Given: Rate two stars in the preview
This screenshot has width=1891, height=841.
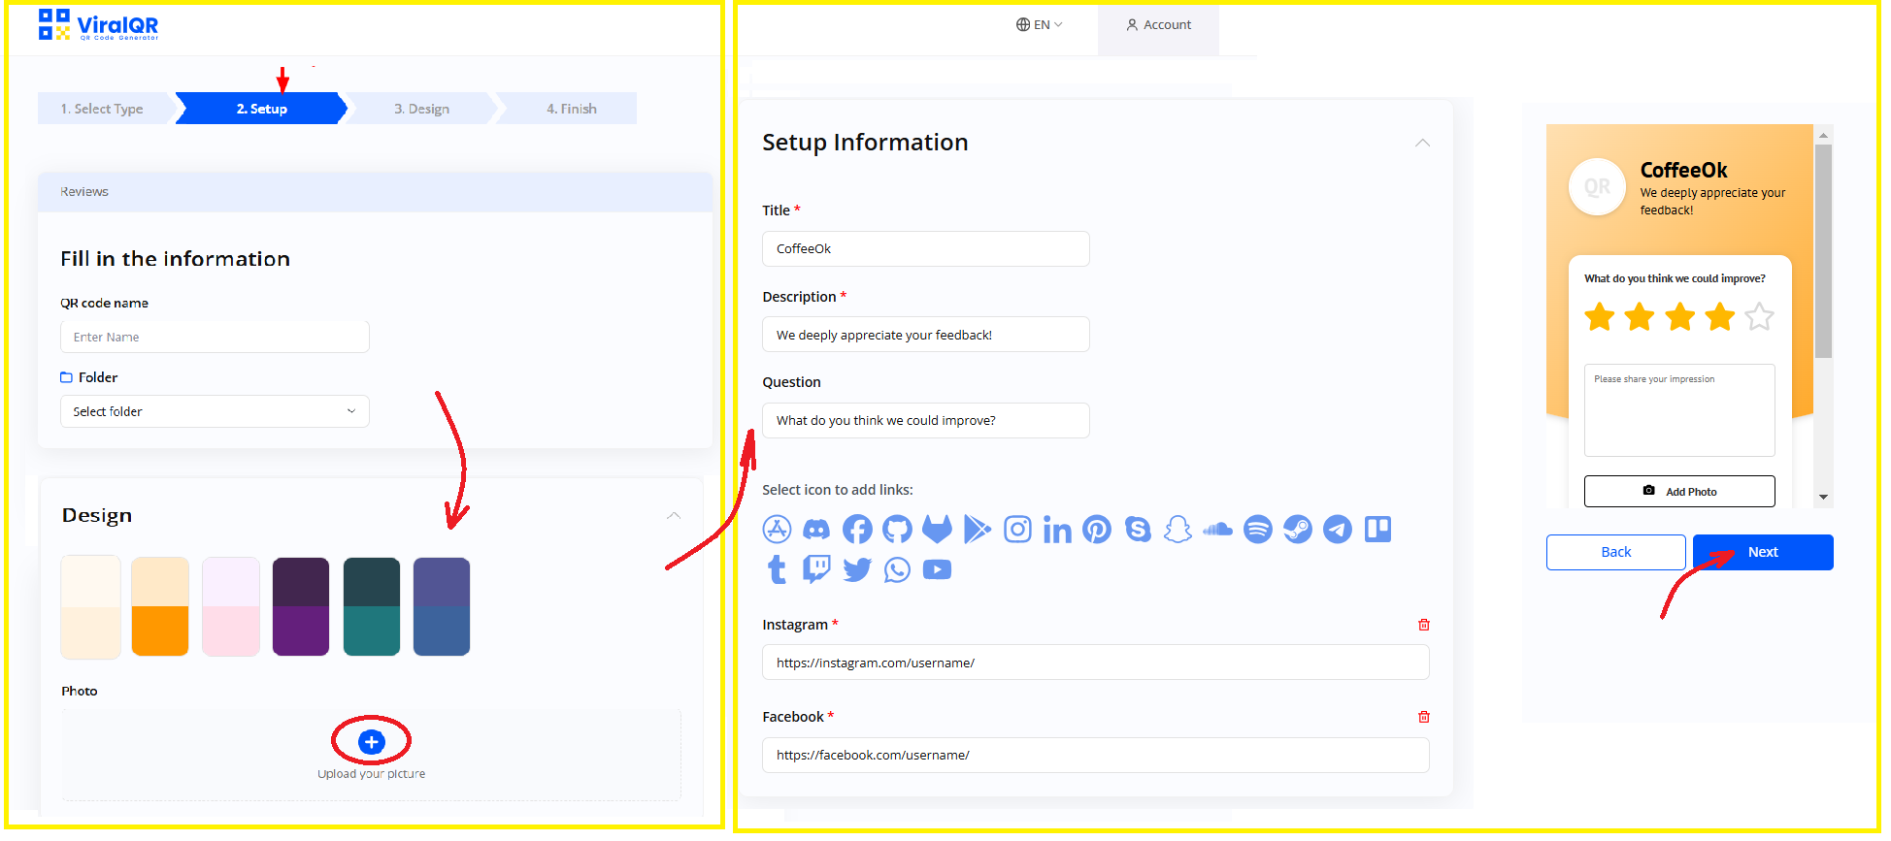Looking at the screenshot, I should 1640,316.
